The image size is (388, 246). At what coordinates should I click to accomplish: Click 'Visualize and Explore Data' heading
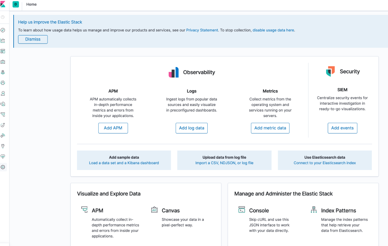[109, 194]
